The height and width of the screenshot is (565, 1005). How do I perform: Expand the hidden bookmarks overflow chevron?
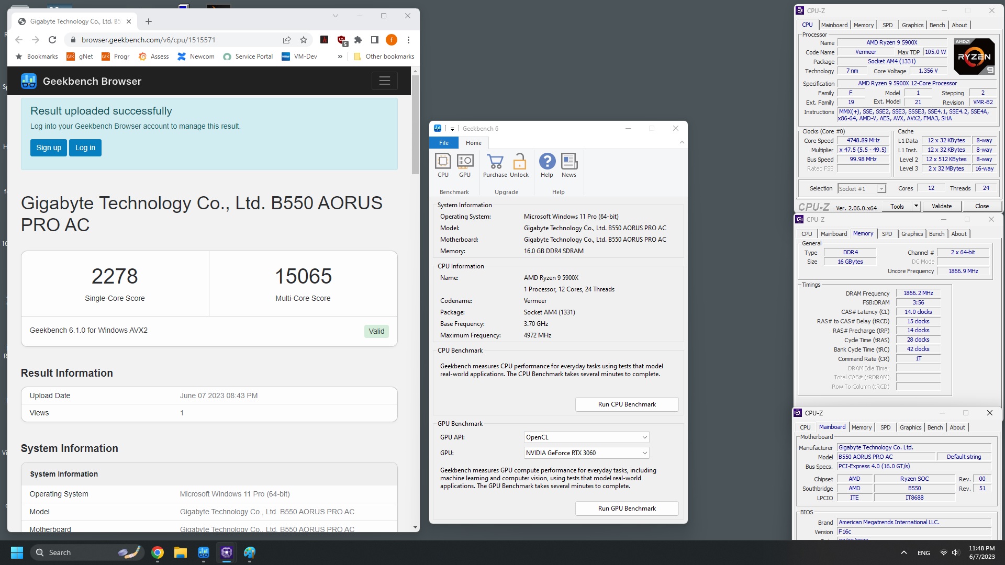pos(340,56)
